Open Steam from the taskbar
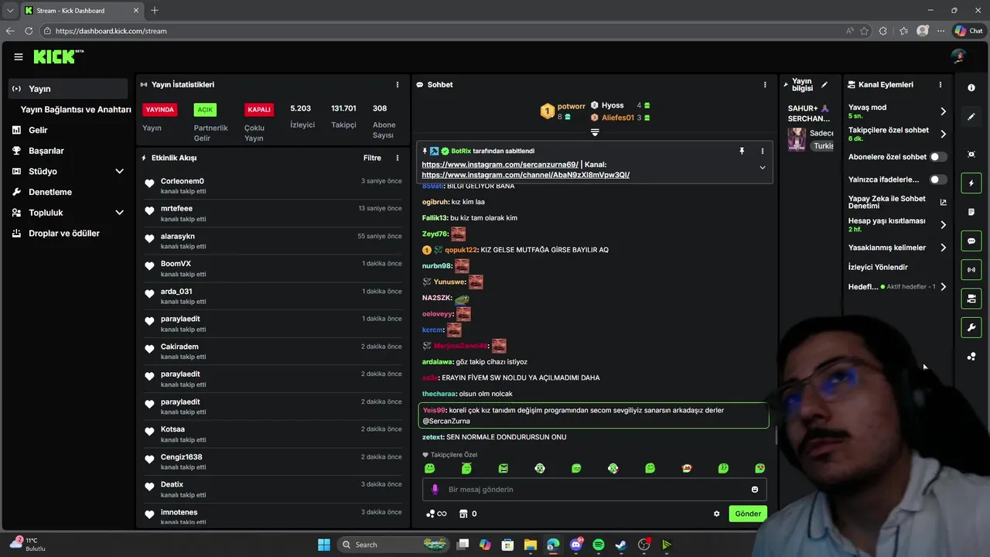 (620, 545)
